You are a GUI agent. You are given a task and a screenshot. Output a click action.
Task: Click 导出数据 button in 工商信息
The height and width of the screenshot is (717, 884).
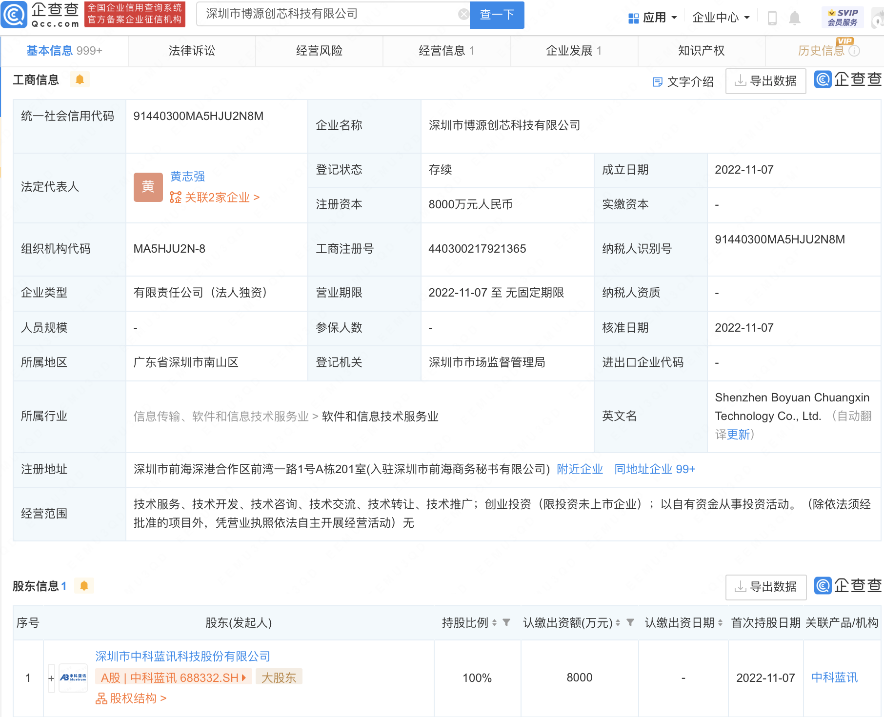tap(766, 81)
